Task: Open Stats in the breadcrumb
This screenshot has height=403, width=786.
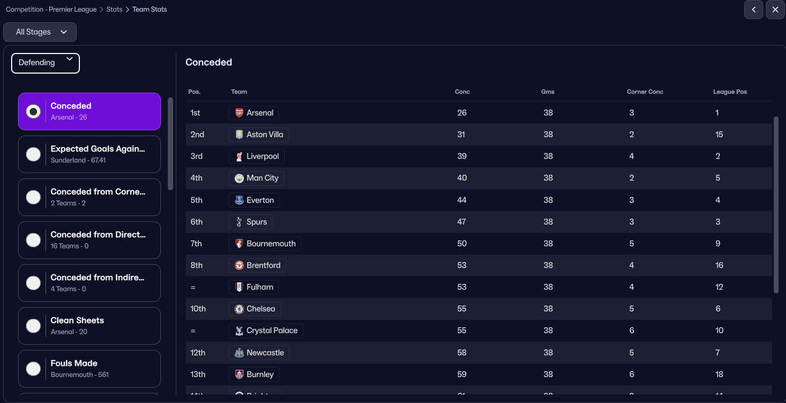Action: click(114, 10)
